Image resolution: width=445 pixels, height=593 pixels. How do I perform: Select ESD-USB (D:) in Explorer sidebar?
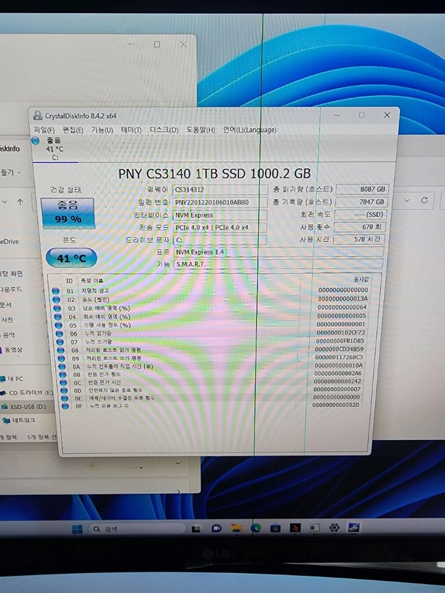click(24, 407)
